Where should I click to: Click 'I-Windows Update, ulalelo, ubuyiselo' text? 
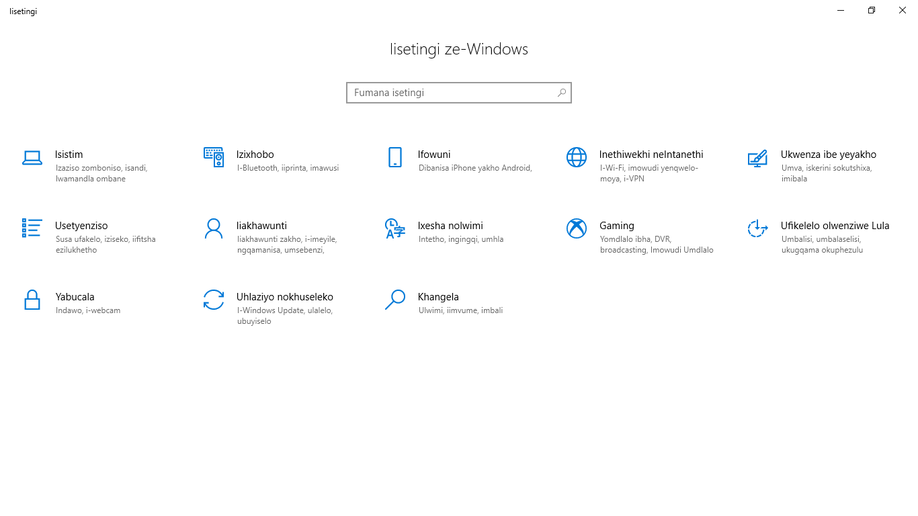[285, 316]
